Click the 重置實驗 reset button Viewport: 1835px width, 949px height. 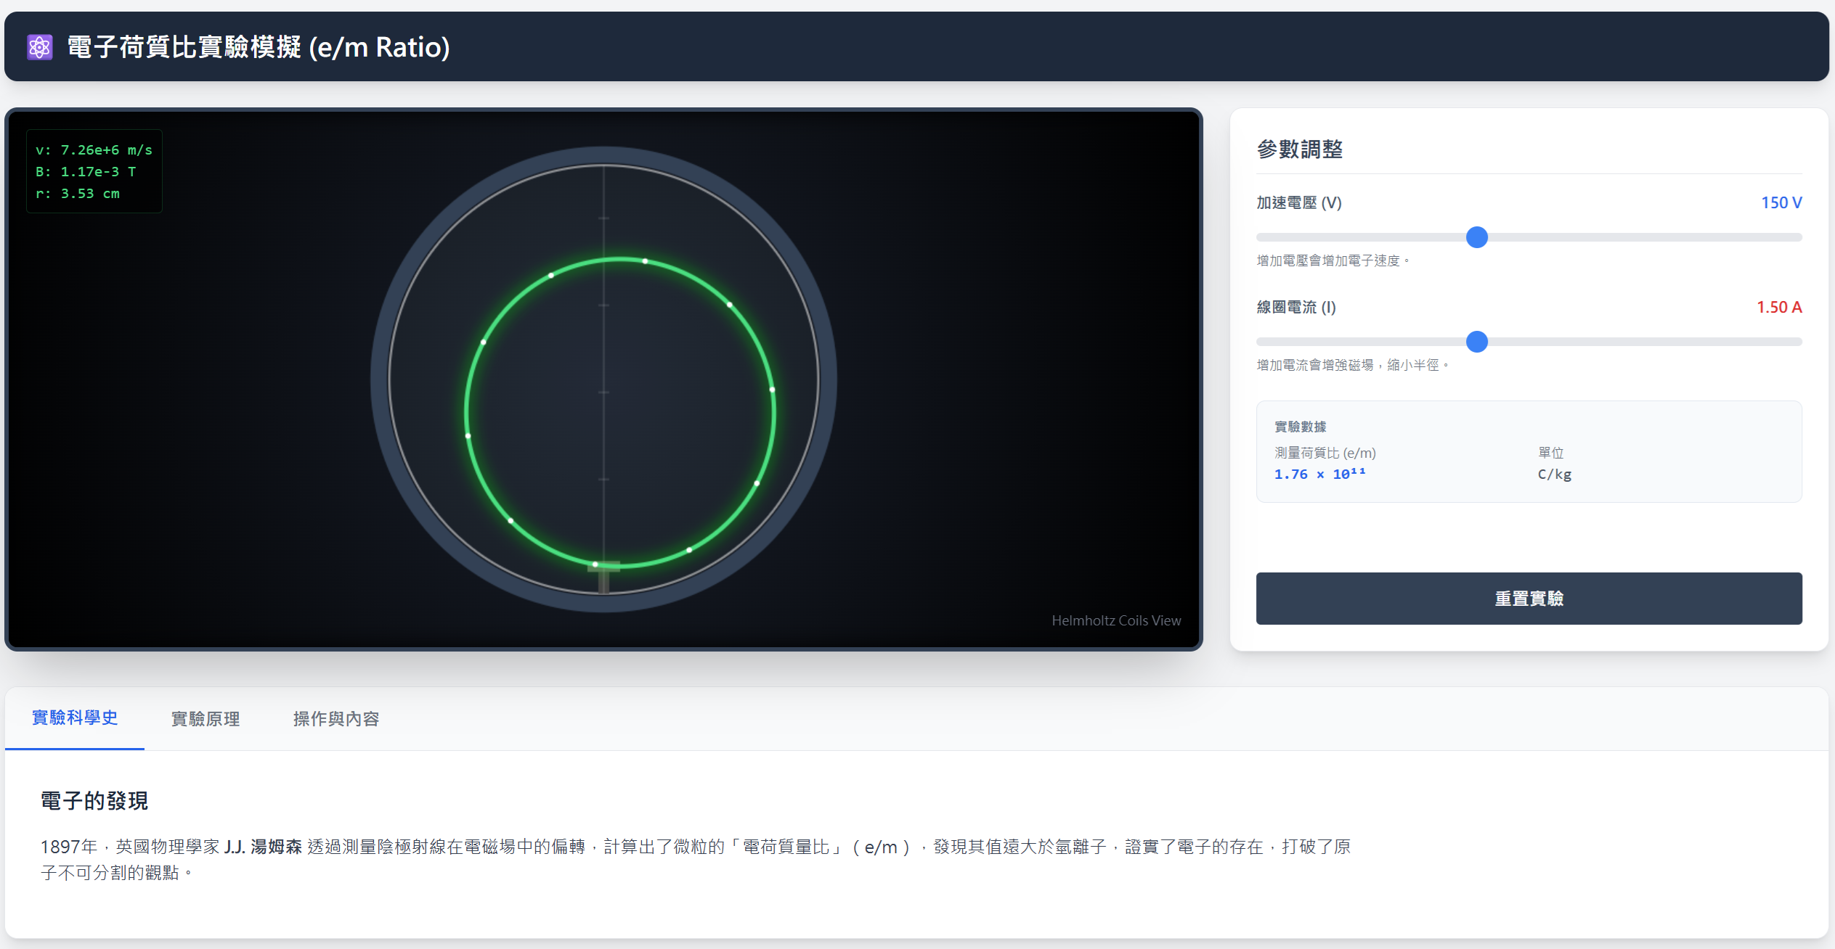[1529, 599]
